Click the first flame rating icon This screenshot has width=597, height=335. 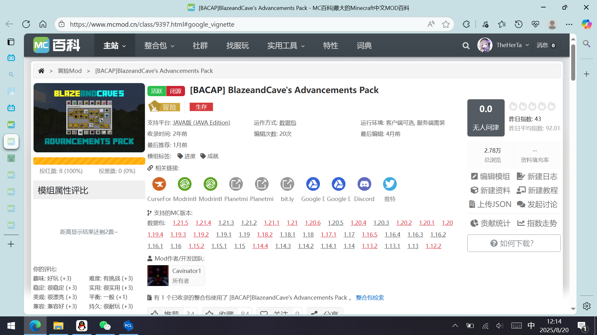[x=513, y=106]
